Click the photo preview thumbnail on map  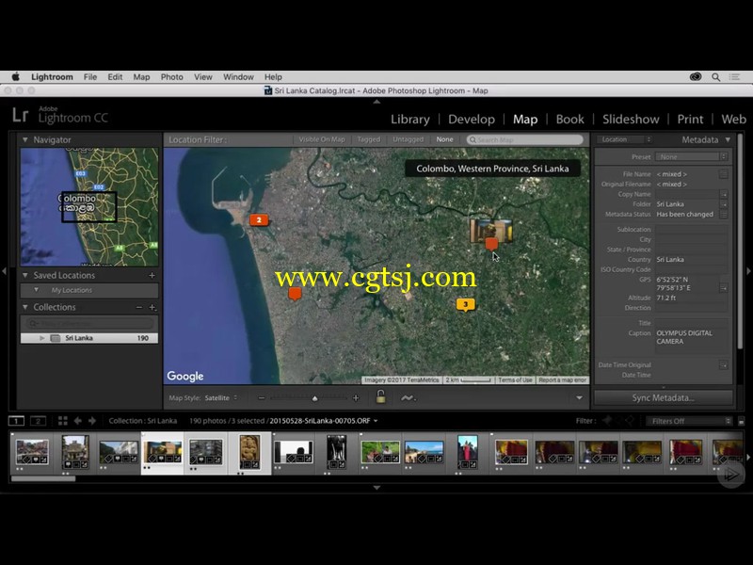pos(490,230)
